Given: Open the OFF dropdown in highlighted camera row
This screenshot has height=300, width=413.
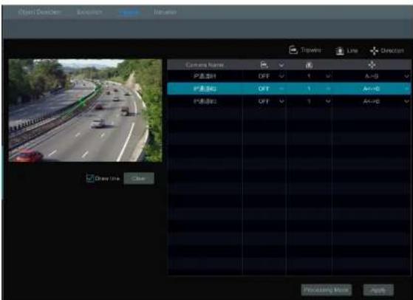Looking at the screenshot, I should pos(281,89).
